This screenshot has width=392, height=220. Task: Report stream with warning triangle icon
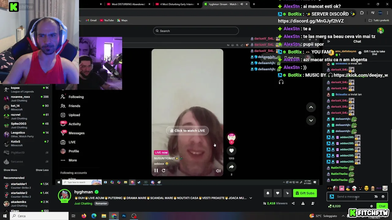303,203
